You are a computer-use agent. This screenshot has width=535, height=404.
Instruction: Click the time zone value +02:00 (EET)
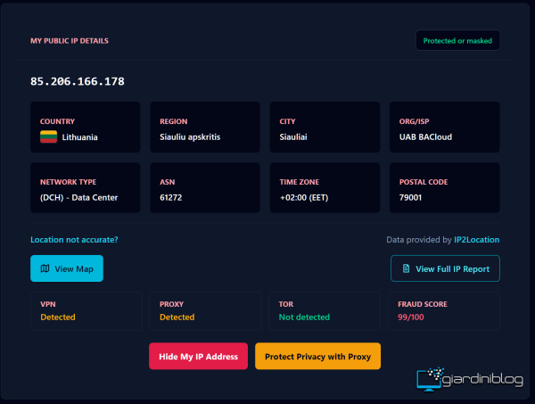(304, 198)
